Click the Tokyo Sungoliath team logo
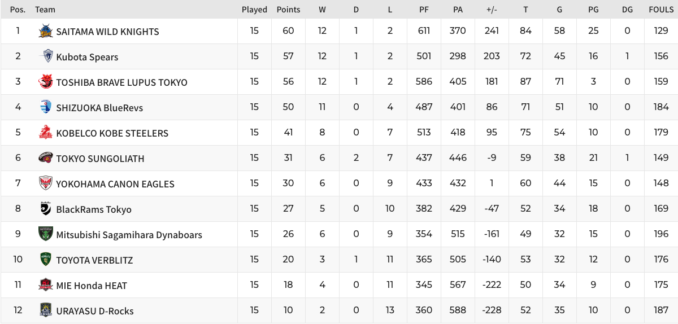 point(46,158)
